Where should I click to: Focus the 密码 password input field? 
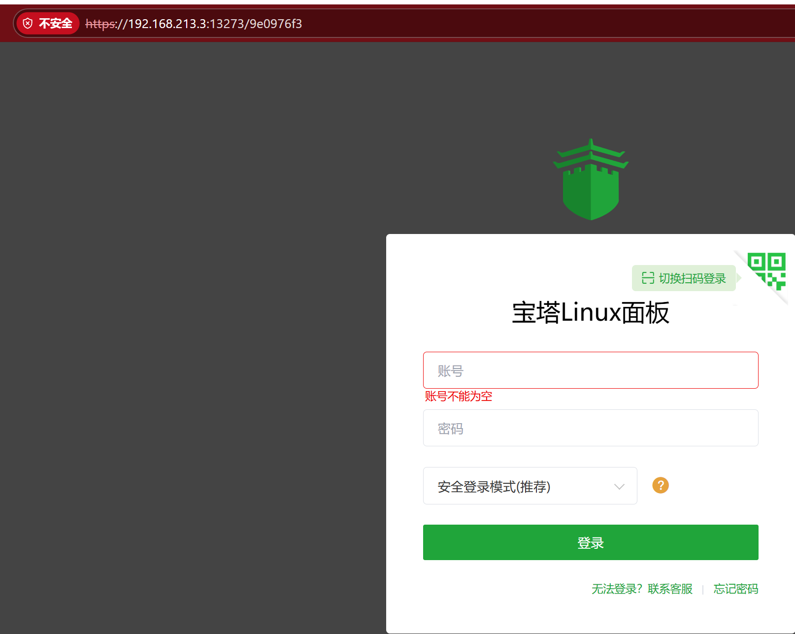pyautogui.click(x=590, y=428)
